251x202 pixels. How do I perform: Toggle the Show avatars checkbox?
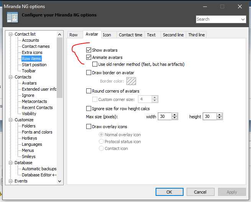[89, 50]
